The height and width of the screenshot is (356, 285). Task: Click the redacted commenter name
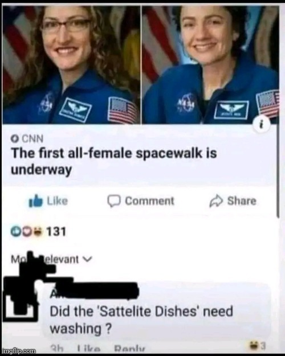[x=94, y=291]
